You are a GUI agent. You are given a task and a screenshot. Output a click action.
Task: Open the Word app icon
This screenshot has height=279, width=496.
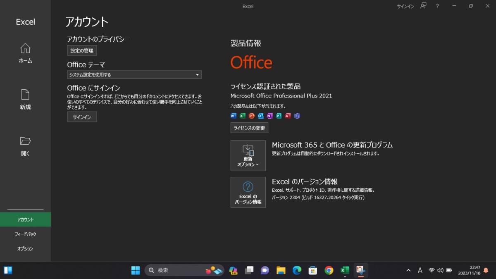pyautogui.click(x=233, y=116)
